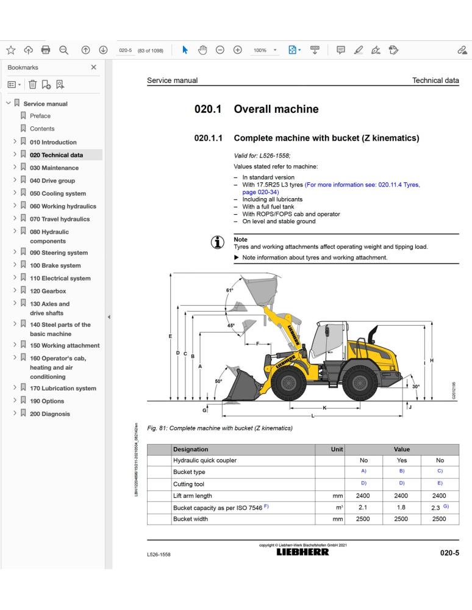Expand the 040 Drive group bookmark

(x=15, y=180)
